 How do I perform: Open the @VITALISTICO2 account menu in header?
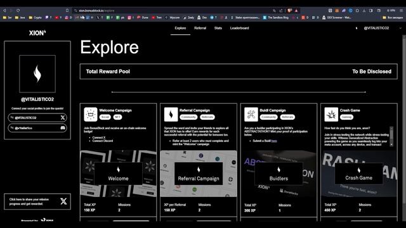[x=376, y=28]
